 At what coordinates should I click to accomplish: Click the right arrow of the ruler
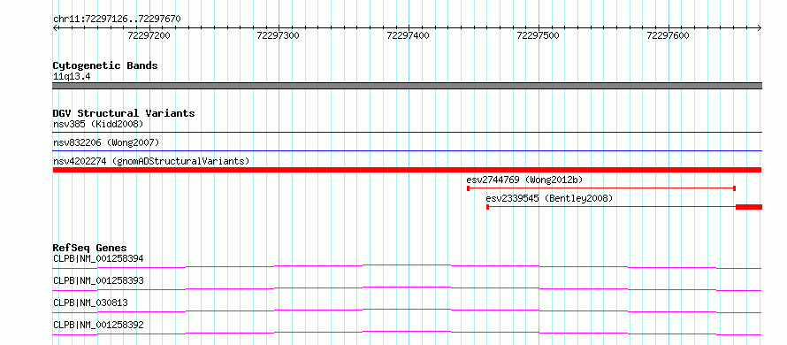(760, 28)
